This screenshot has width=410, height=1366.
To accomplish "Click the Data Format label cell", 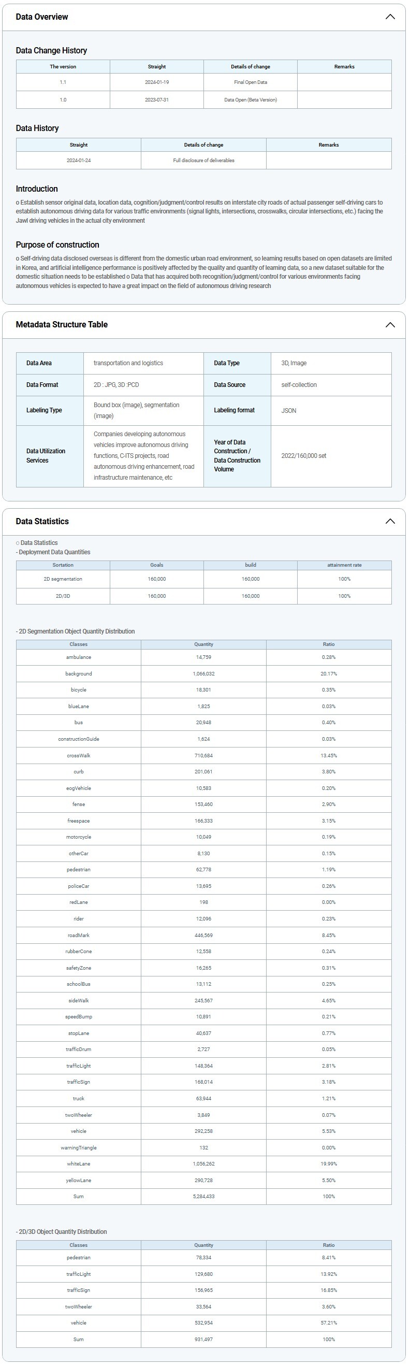I will [42, 385].
